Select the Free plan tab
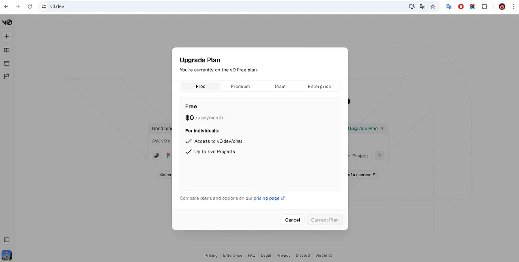This screenshot has width=519, height=262. coord(201,86)
